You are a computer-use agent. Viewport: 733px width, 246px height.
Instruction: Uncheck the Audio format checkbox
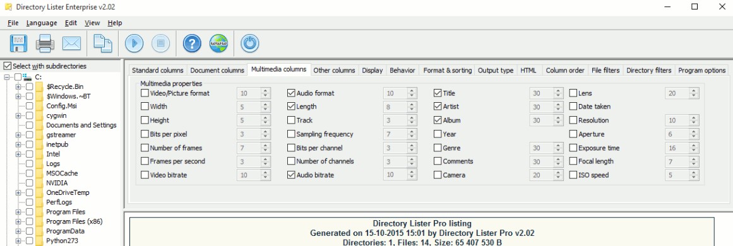coord(291,93)
